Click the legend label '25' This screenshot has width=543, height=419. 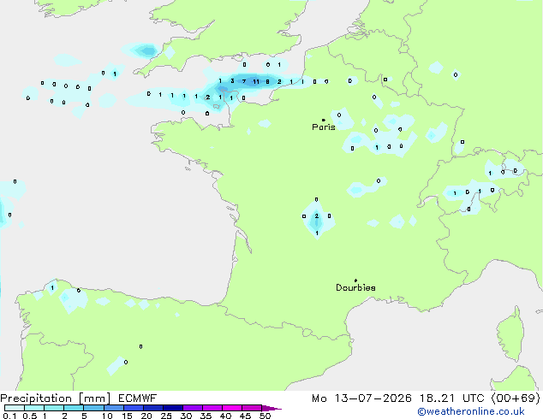(x=166, y=416)
